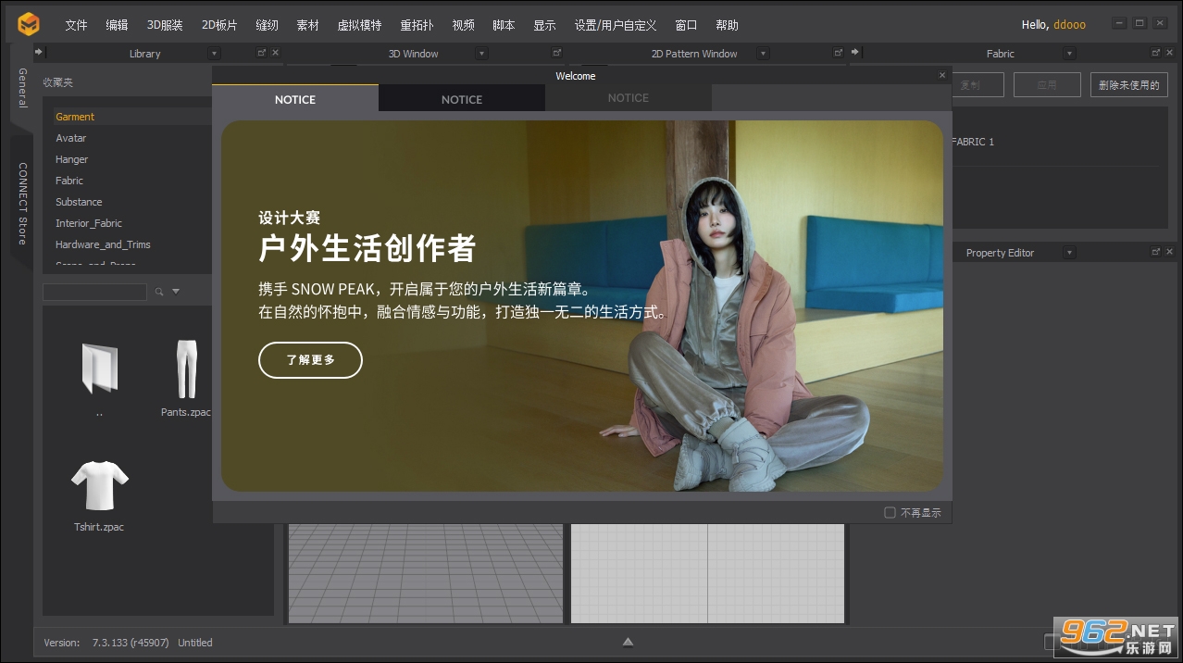Screen dimensions: 1183x663
Task: Open the 素材 menu
Action: coord(307,25)
